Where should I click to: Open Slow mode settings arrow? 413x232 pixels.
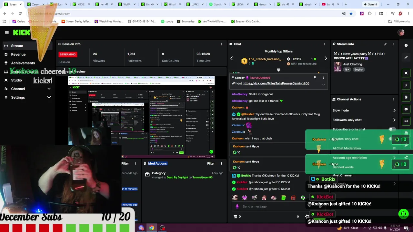(x=394, y=111)
